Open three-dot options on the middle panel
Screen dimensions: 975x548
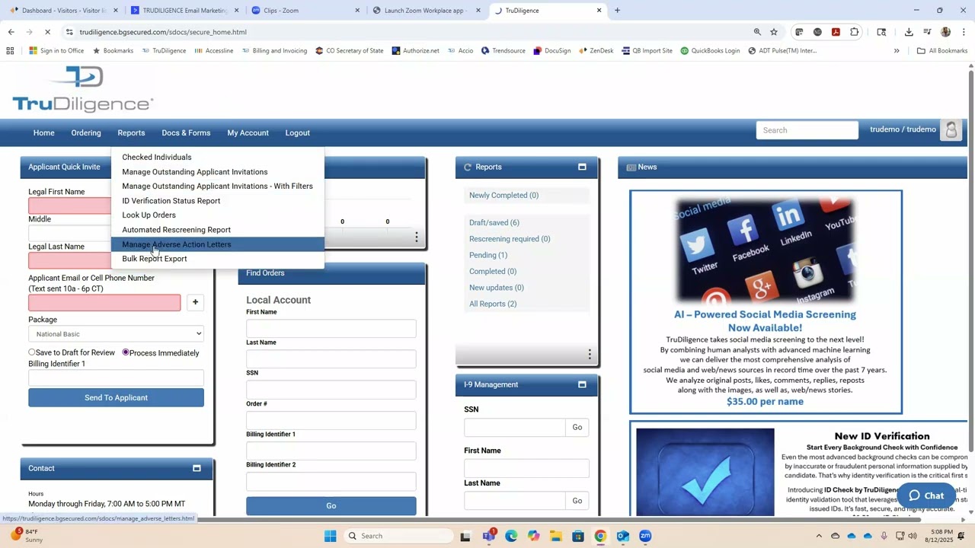tap(416, 237)
